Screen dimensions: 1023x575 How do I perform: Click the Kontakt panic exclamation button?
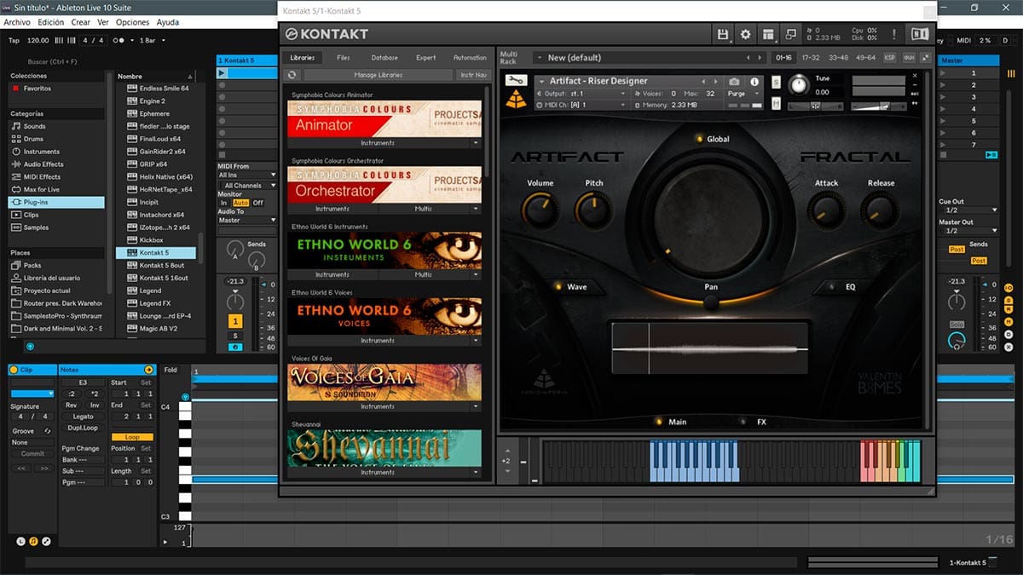[x=894, y=34]
